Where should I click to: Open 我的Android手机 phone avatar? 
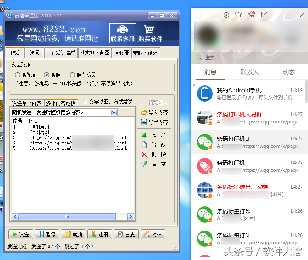[x=205, y=94]
